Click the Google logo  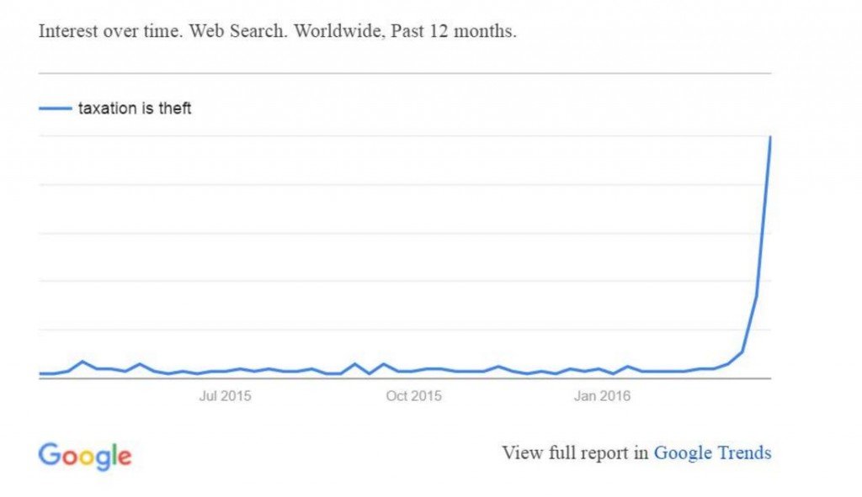click(85, 457)
